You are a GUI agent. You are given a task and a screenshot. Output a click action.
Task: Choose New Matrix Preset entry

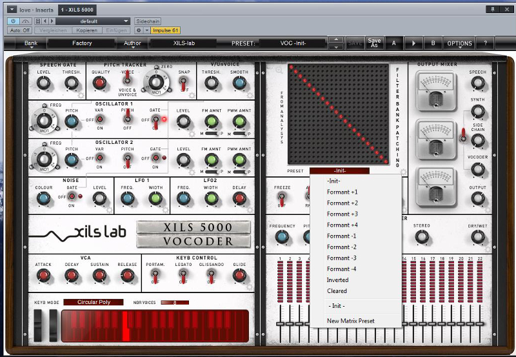pyautogui.click(x=355, y=321)
